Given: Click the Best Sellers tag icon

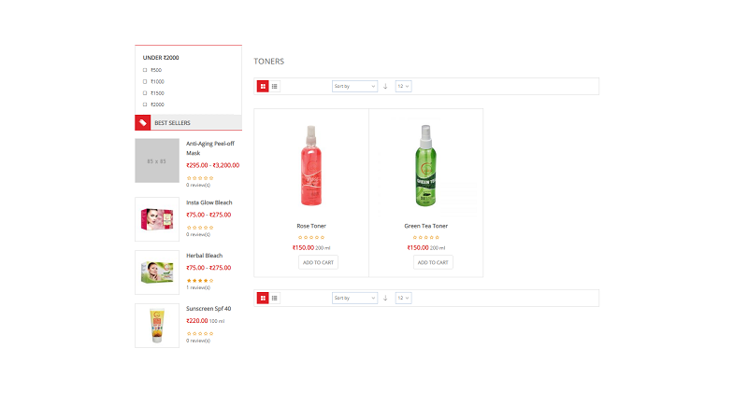Looking at the screenshot, I should 142,122.
